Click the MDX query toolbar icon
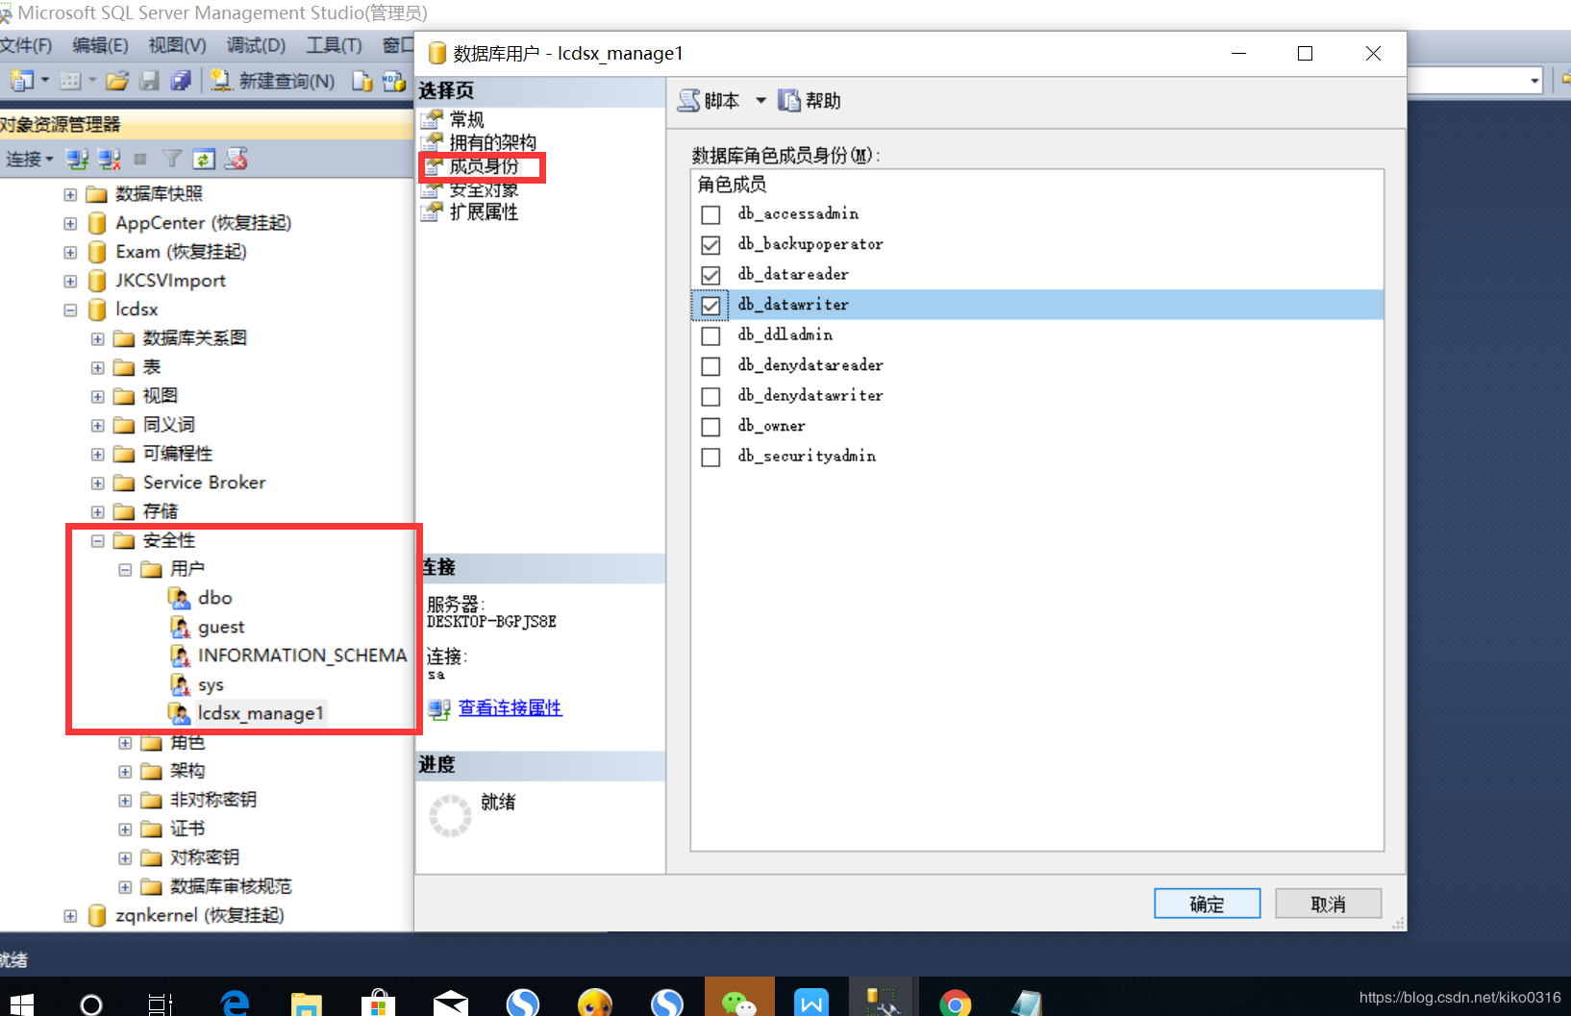The width and height of the screenshot is (1571, 1016). 394,81
